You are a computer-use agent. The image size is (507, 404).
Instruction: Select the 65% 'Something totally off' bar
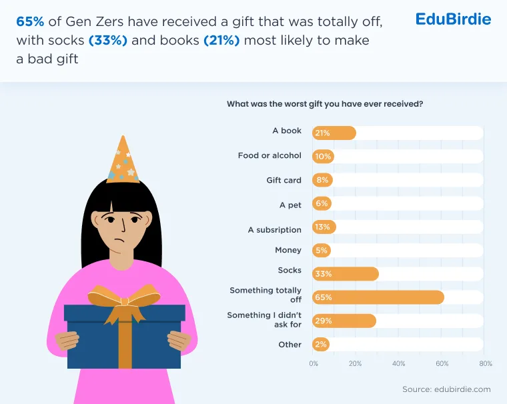coord(378,297)
